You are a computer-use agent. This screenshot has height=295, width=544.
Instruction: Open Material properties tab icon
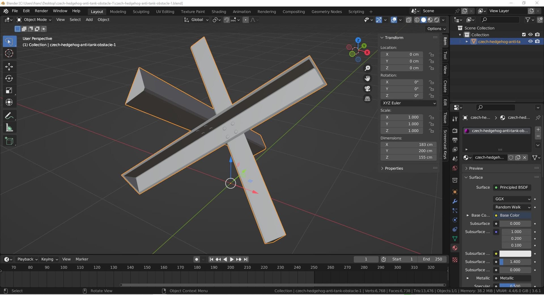click(x=455, y=248)
